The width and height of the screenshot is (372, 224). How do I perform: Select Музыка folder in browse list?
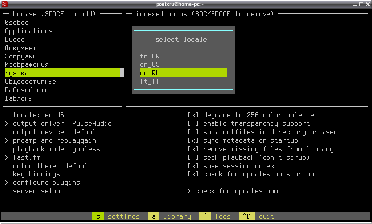(62, 73)
